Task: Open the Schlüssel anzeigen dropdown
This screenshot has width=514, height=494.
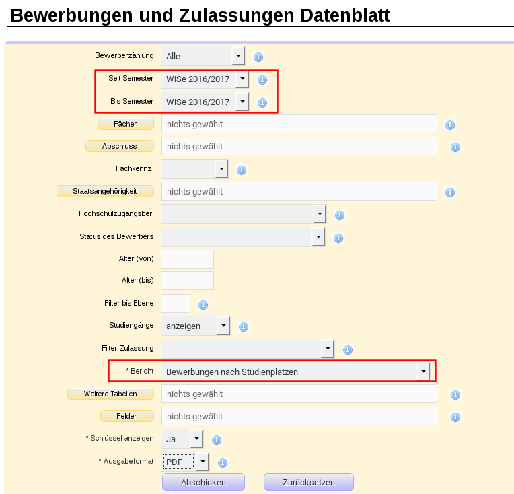Action: 182,439
